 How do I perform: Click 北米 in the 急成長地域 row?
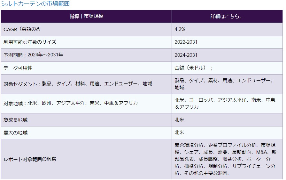pos(179,120)
